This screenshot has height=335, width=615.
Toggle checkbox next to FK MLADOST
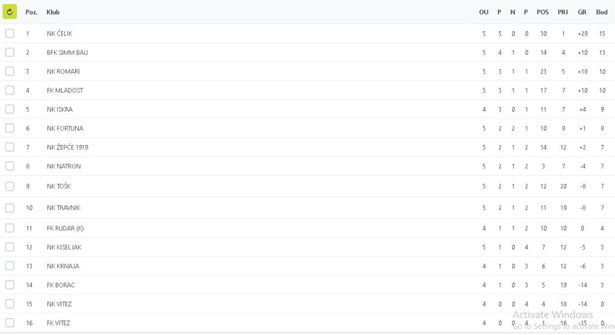click(10, 90)
